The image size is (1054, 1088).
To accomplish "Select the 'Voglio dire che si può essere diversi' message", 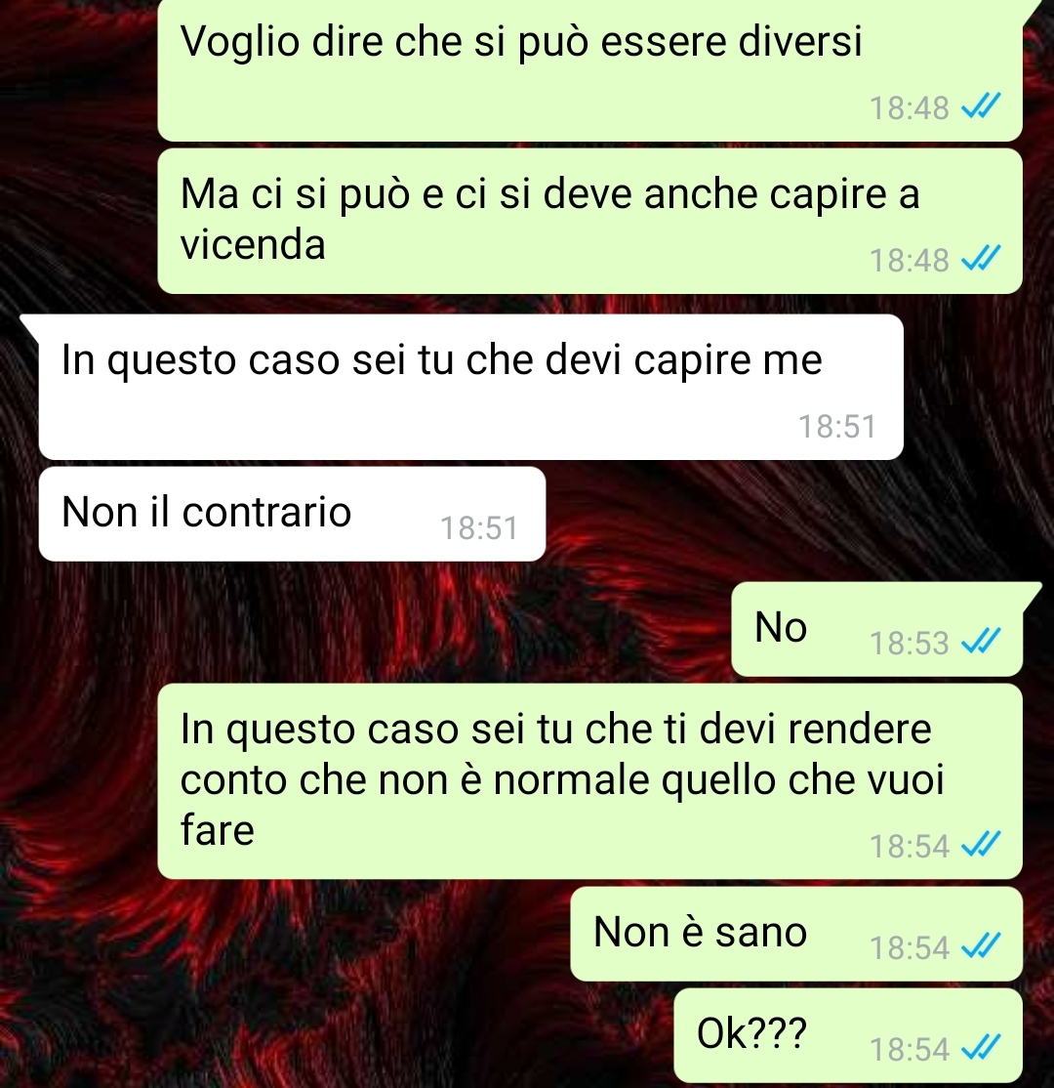I will [x=590, y=69].
